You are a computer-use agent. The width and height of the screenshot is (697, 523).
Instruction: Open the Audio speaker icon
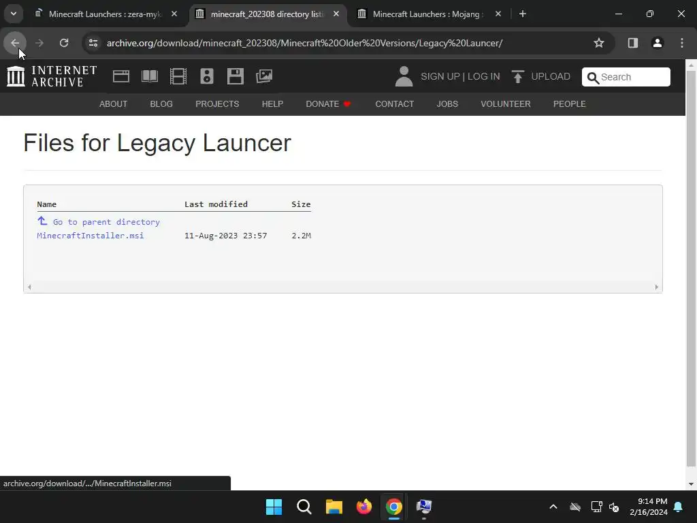tap(207, 76)
